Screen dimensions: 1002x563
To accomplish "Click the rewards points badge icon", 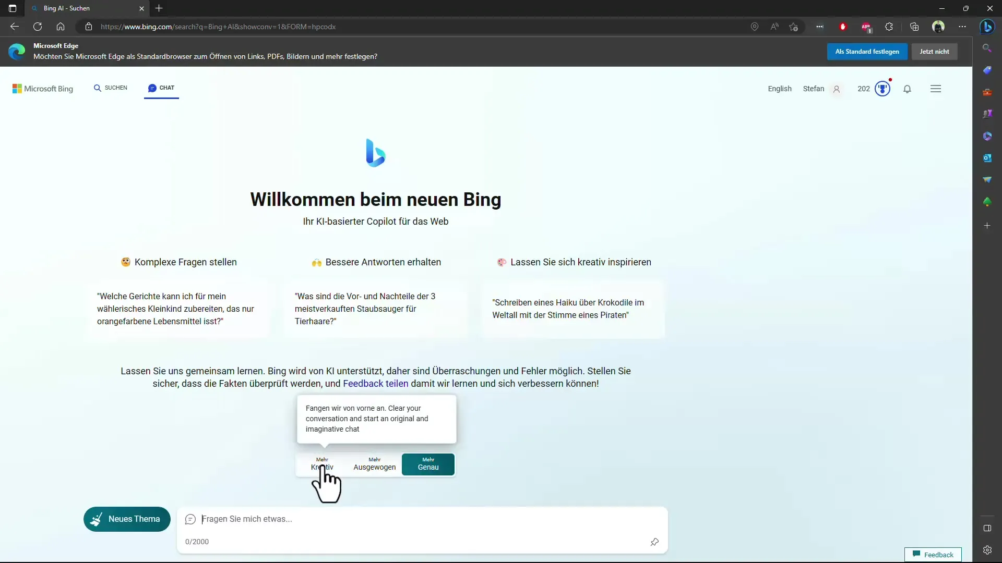I will 882,88.
